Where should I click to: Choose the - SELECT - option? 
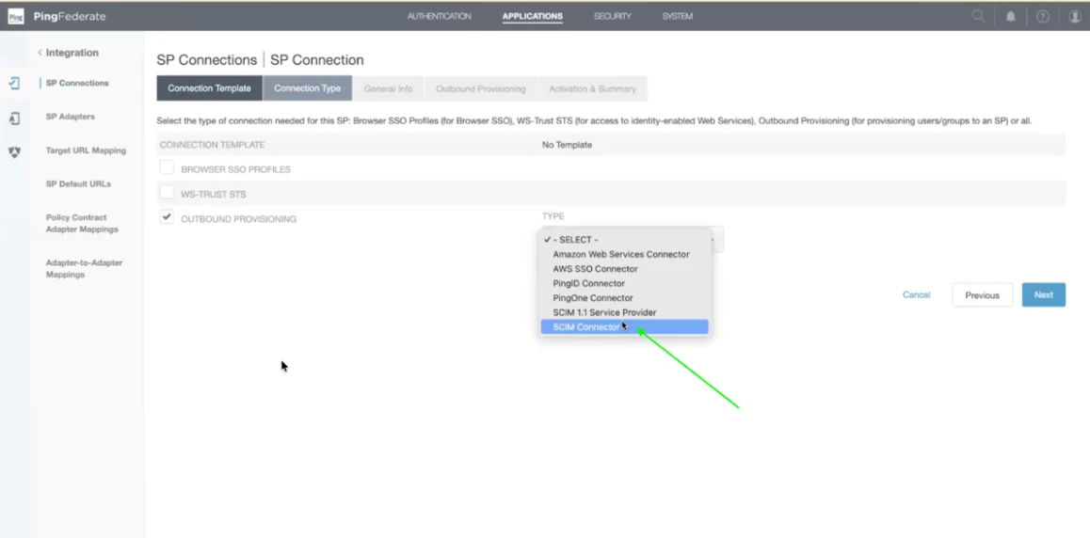coord(624,240)
